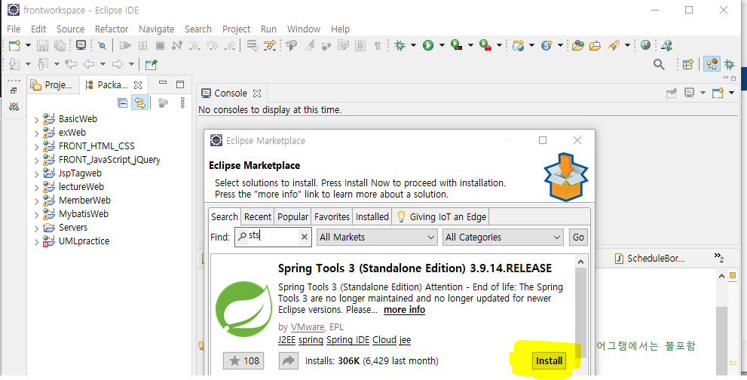Click Last Edit Location arrow icon

pyautogui.click(x=72, y=64)
